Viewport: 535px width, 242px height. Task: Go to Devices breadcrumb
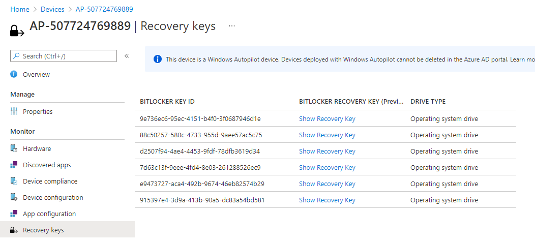(52, 9)
